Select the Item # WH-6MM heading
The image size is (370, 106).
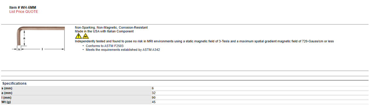pyautogui.click(x=23, y=7)
